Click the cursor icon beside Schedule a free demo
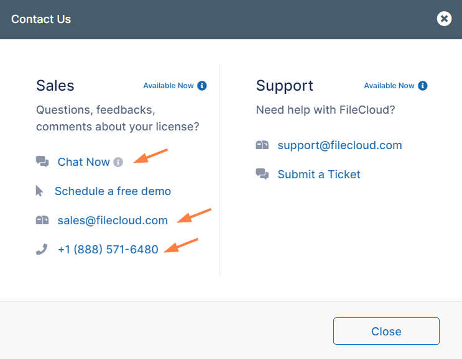Screen dimensions: 462x359 (x=40, y=191)
